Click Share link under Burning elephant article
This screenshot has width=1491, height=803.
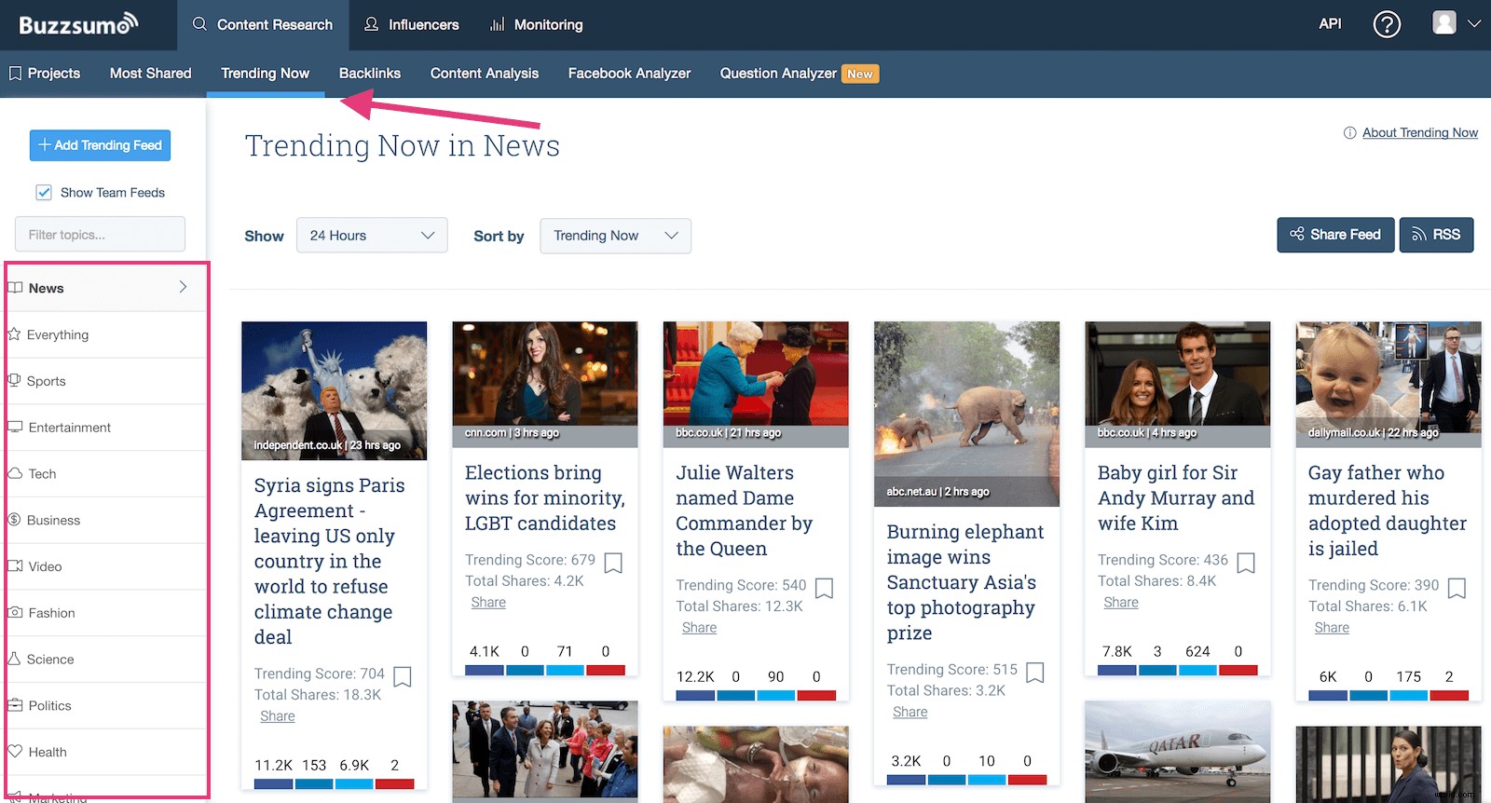(910, 713)
